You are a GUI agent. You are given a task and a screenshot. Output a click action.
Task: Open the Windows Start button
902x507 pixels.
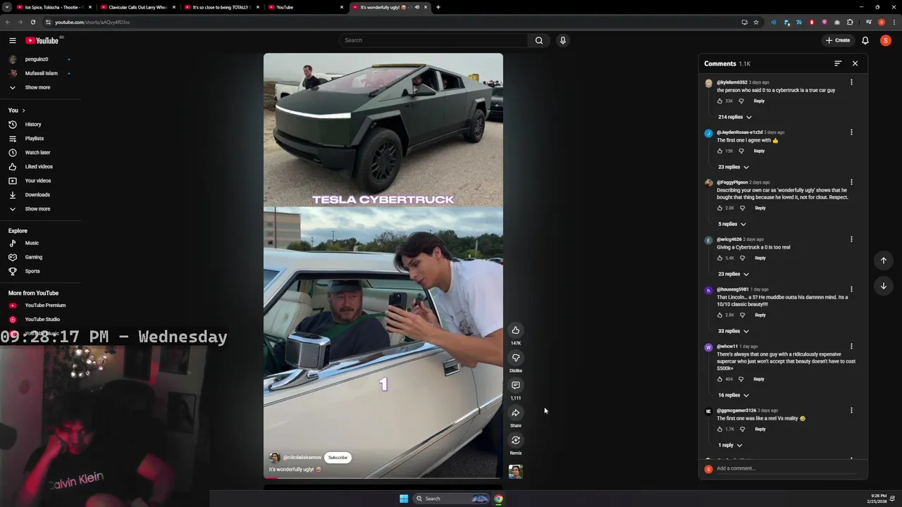(x=404, y=499)
